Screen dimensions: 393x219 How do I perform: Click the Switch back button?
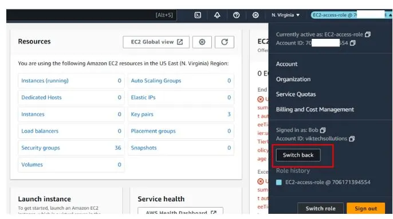coord(298,155)
